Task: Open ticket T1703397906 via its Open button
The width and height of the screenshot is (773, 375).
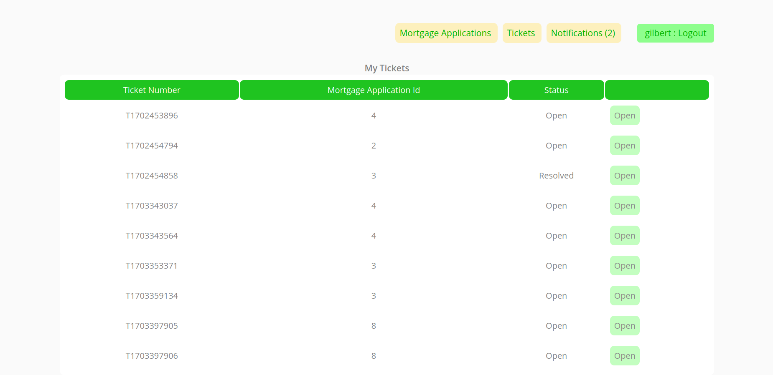Action: 625,356
